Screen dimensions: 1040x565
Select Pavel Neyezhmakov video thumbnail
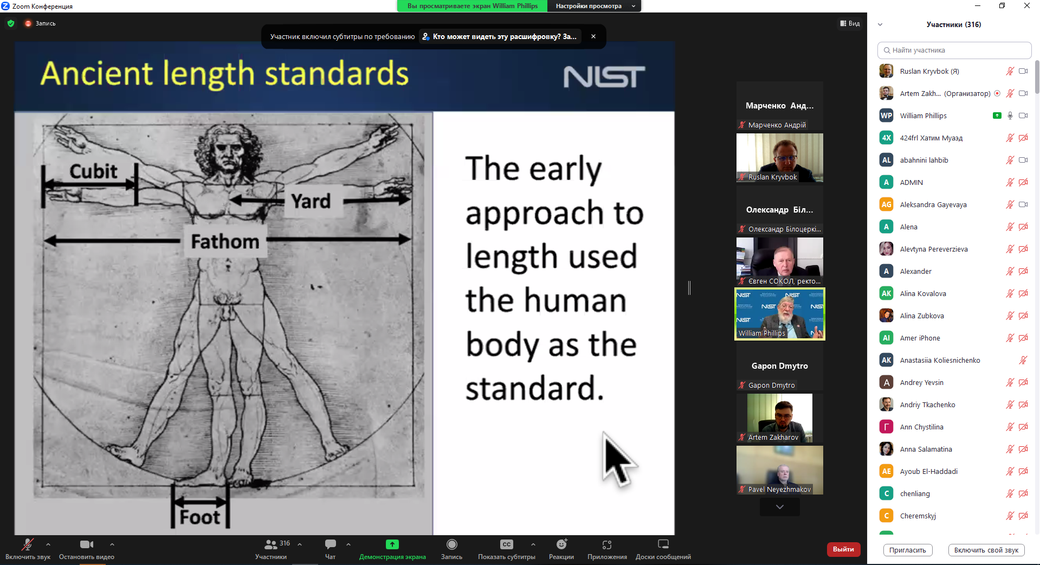780,470
